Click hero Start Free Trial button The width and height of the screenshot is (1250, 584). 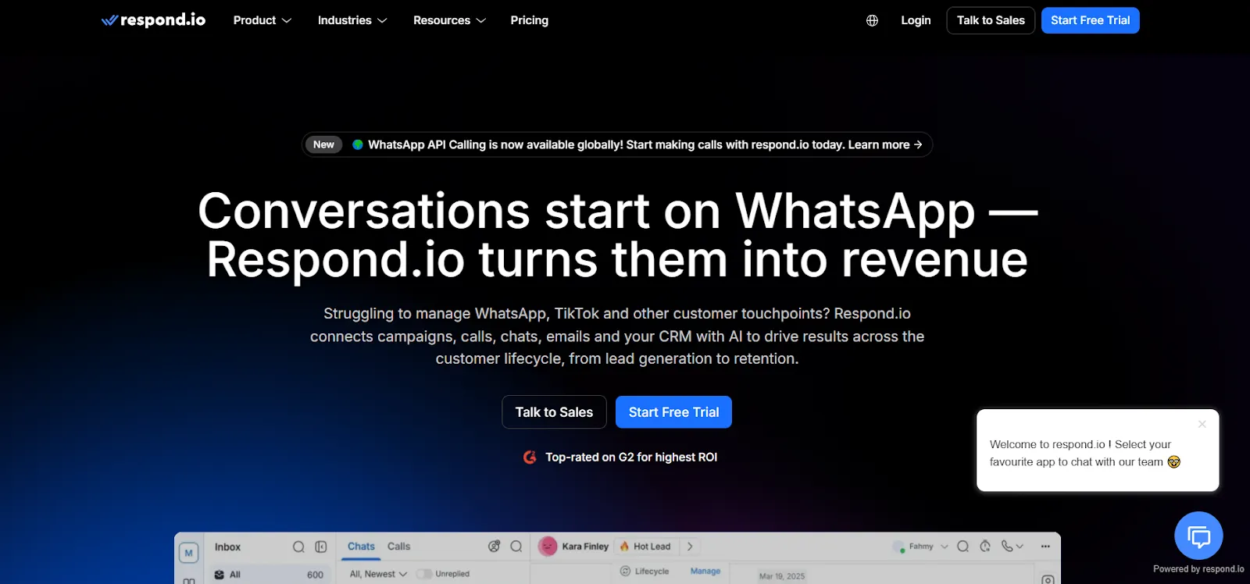[x=673, y=412]
